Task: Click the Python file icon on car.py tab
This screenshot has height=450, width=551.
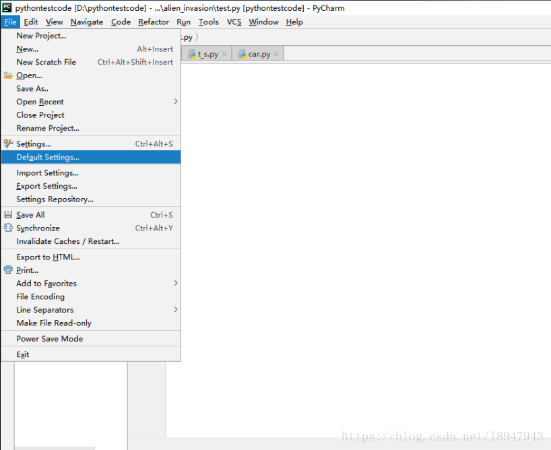Action: [x=242, y=54]
